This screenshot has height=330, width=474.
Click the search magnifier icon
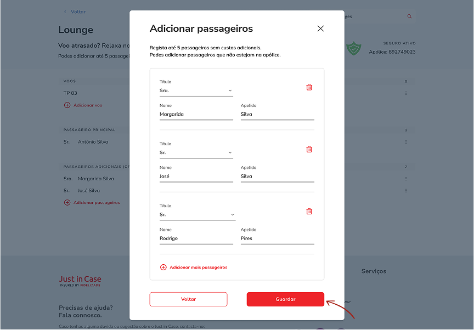(x=409, y=16)
